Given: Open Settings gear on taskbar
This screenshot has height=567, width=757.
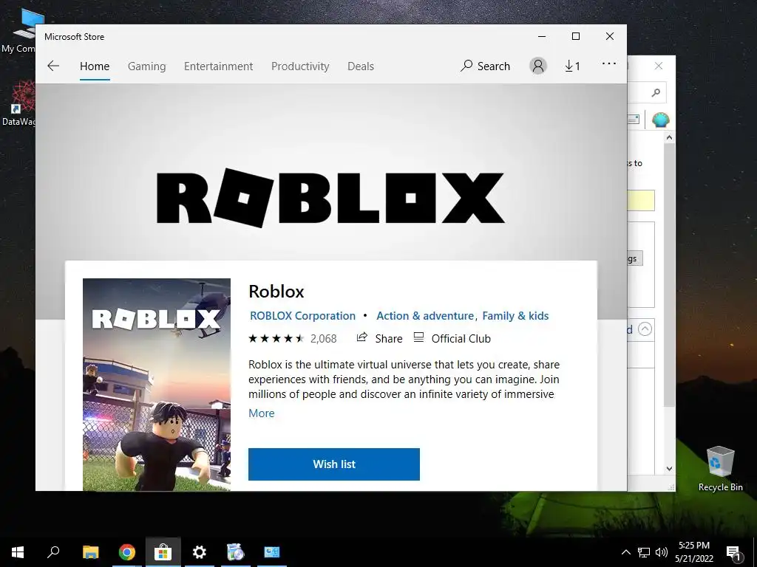Looking at the screenshot, I should [x=200, y=552].
